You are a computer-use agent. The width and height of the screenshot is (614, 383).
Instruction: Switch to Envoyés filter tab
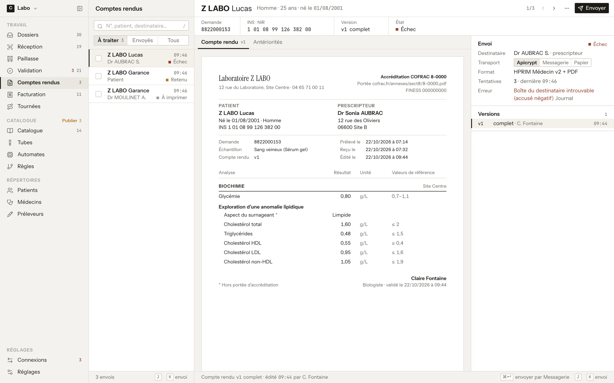point(142,40)
